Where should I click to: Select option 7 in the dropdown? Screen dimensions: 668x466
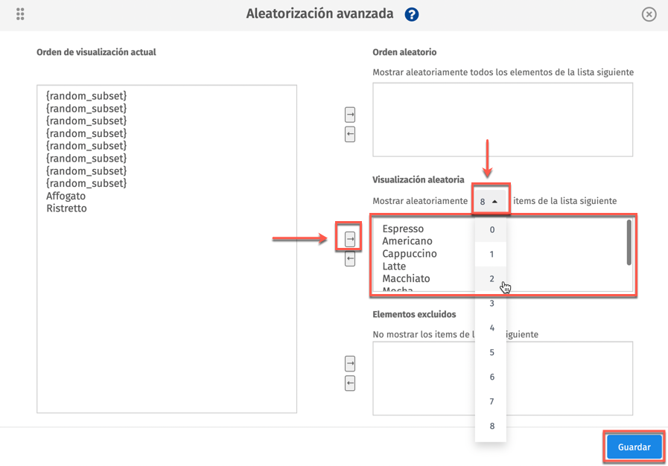(492, 401)
